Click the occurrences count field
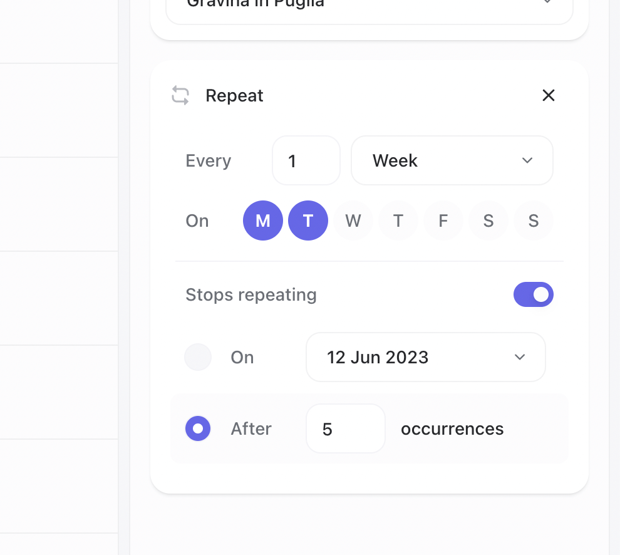Image resolution: width=620 pixels, height=555 pixels. (345, 428)
